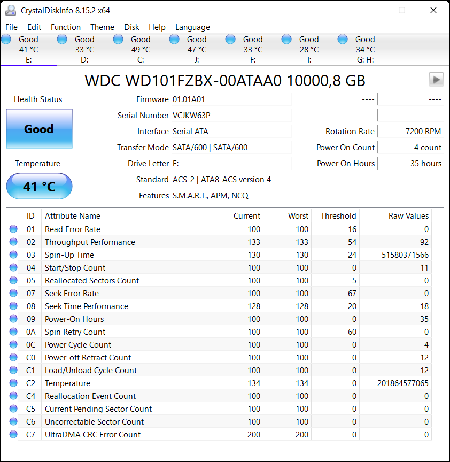The height and width of the screenshot is (462, 450).
Task: Switch to disk D: tab
Action: click(84, 49)
